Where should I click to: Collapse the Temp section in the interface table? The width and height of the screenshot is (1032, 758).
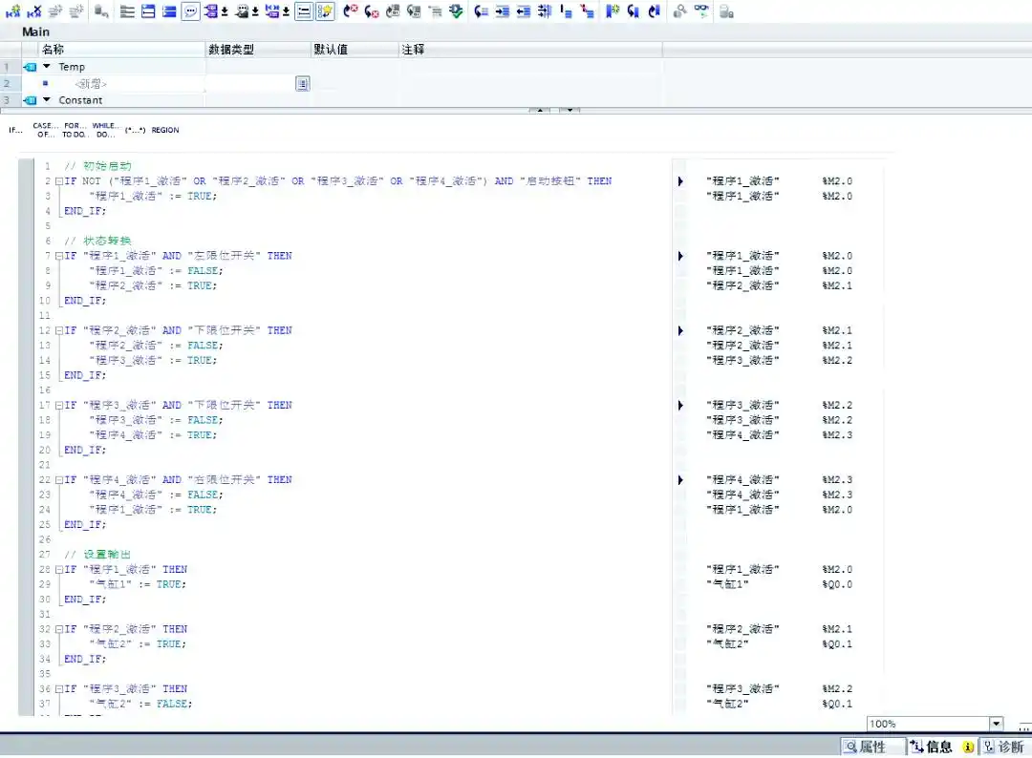[x=46, y=67]
